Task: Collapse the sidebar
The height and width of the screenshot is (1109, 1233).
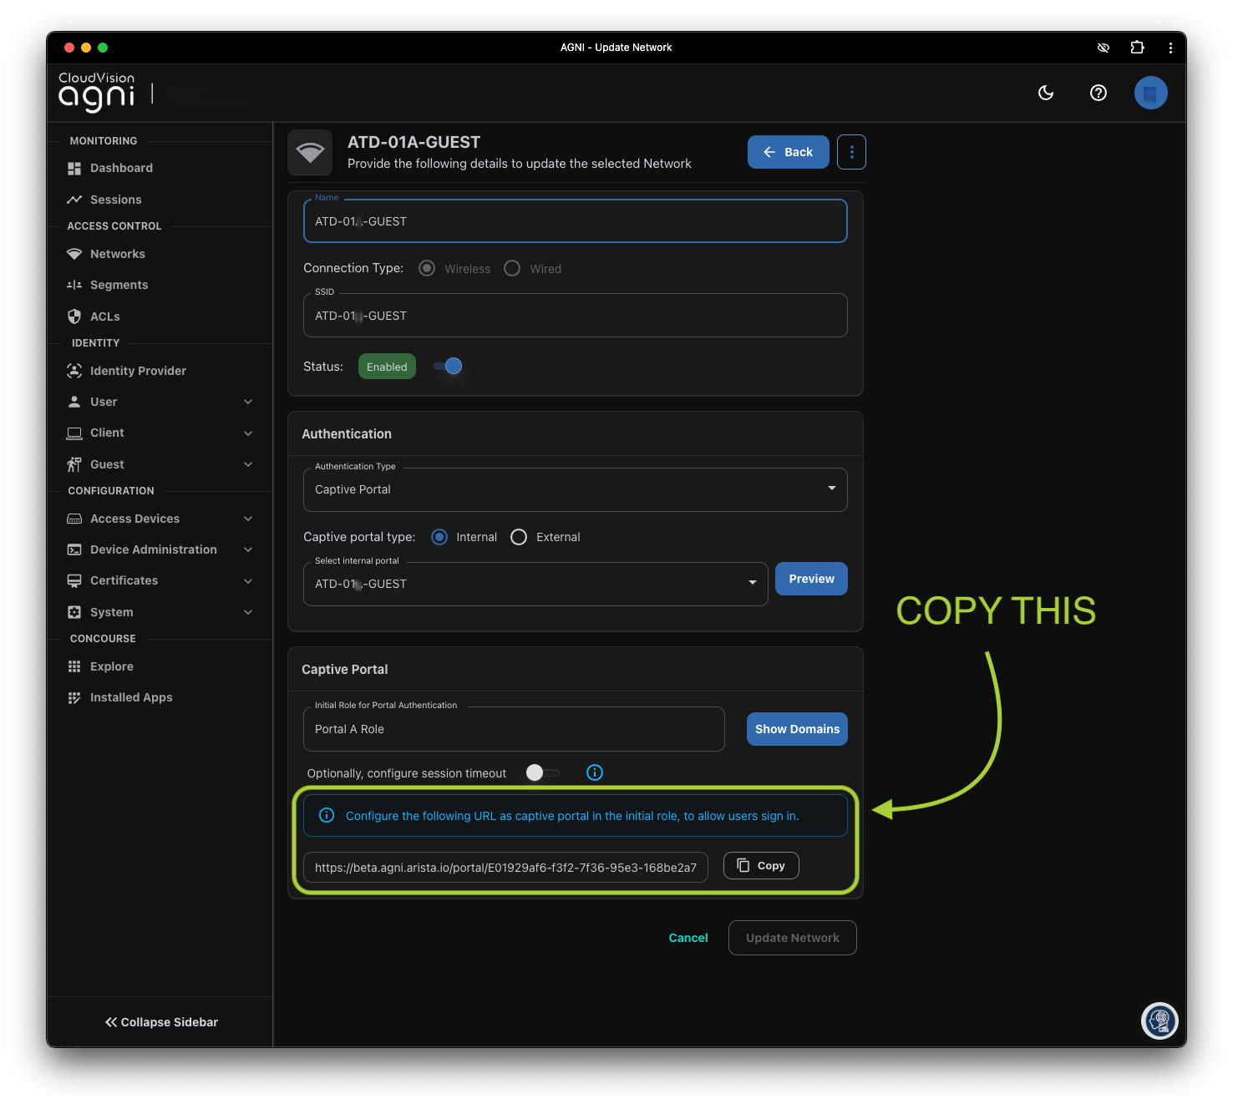Action: 161,1022
